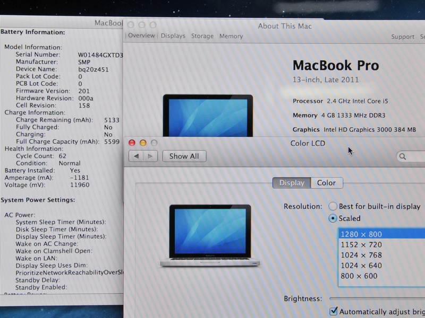Viewport: 425px width, 318px height.
Task: Open the Displays tab in About This Mac
Action: tap(173, 36)
